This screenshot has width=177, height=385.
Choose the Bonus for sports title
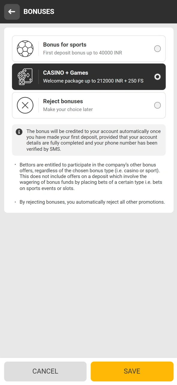coord(65,45)
